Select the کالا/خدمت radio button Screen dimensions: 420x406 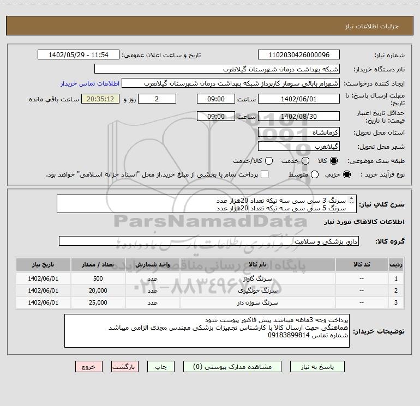(x=269, y=161)
